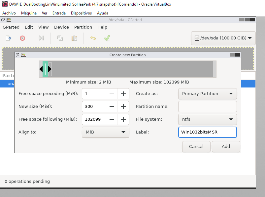The height and width of the screenshot is (197, 265).
Task: Click the Copy partition toolbar icon
Action: 60,38
